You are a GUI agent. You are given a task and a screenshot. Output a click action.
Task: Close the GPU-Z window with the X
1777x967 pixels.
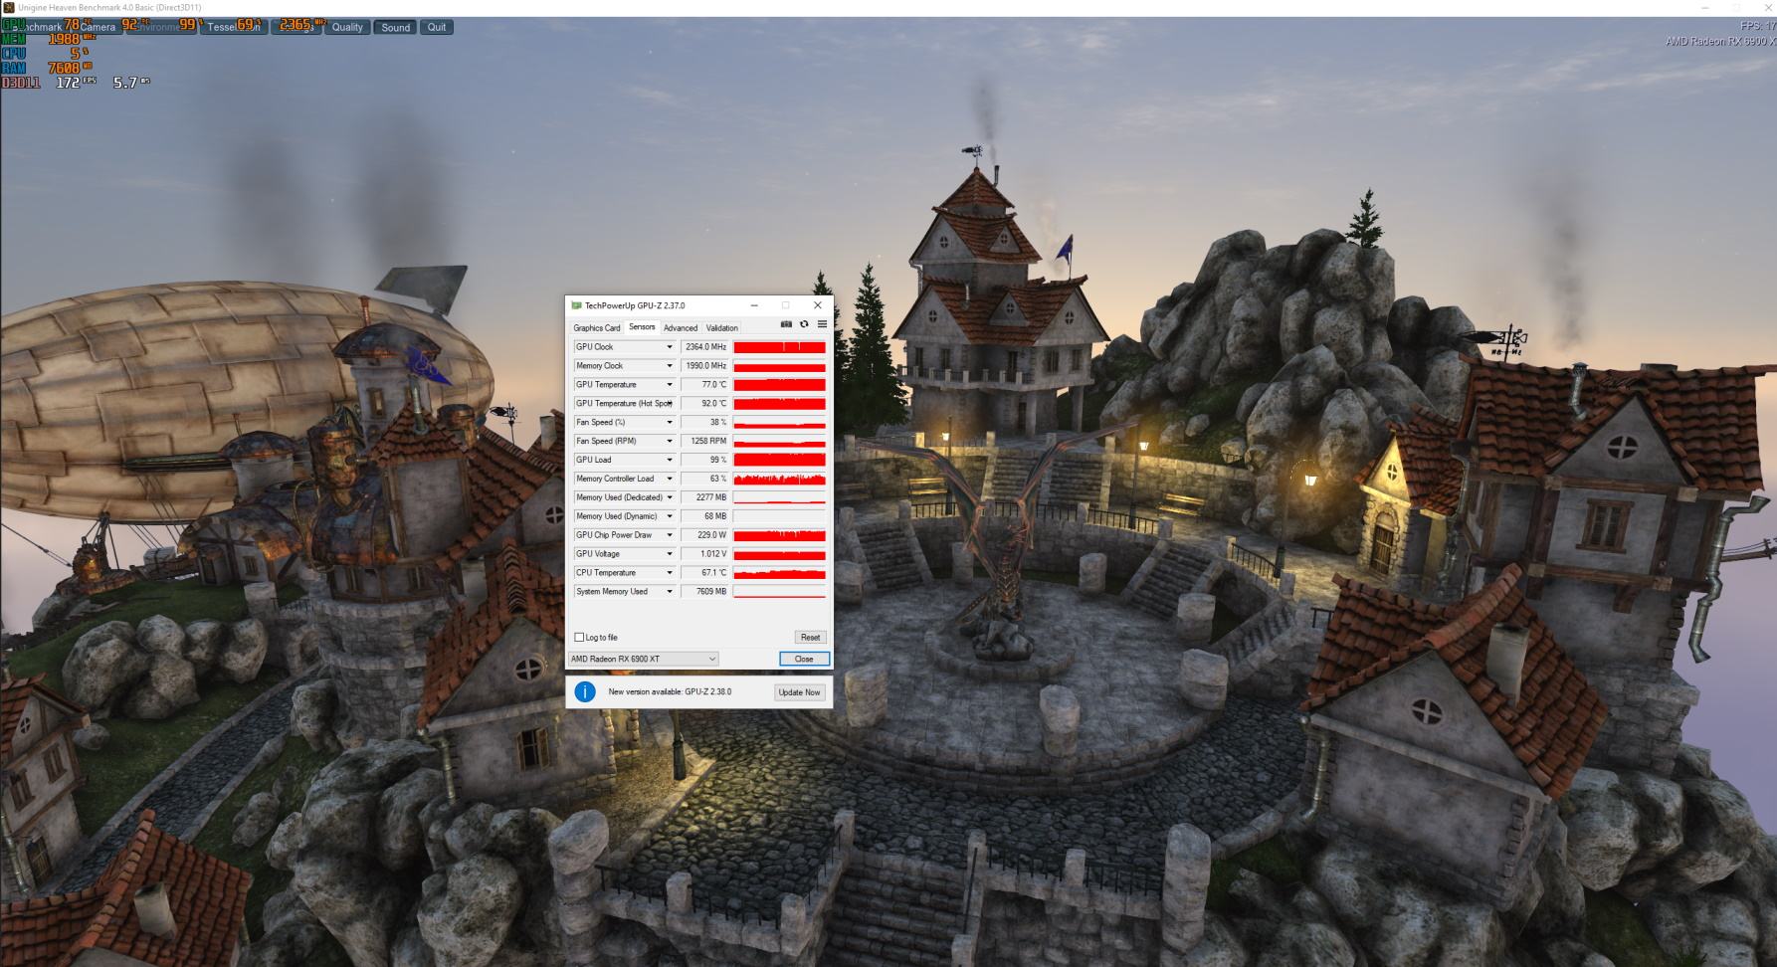pyautogui.click(x=818, y=305)
